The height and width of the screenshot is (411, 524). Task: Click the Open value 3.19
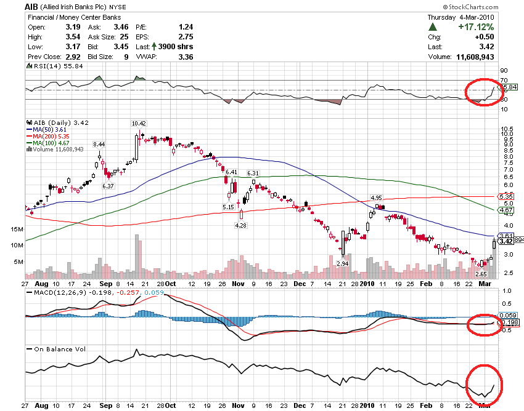[x=73, y=27]
